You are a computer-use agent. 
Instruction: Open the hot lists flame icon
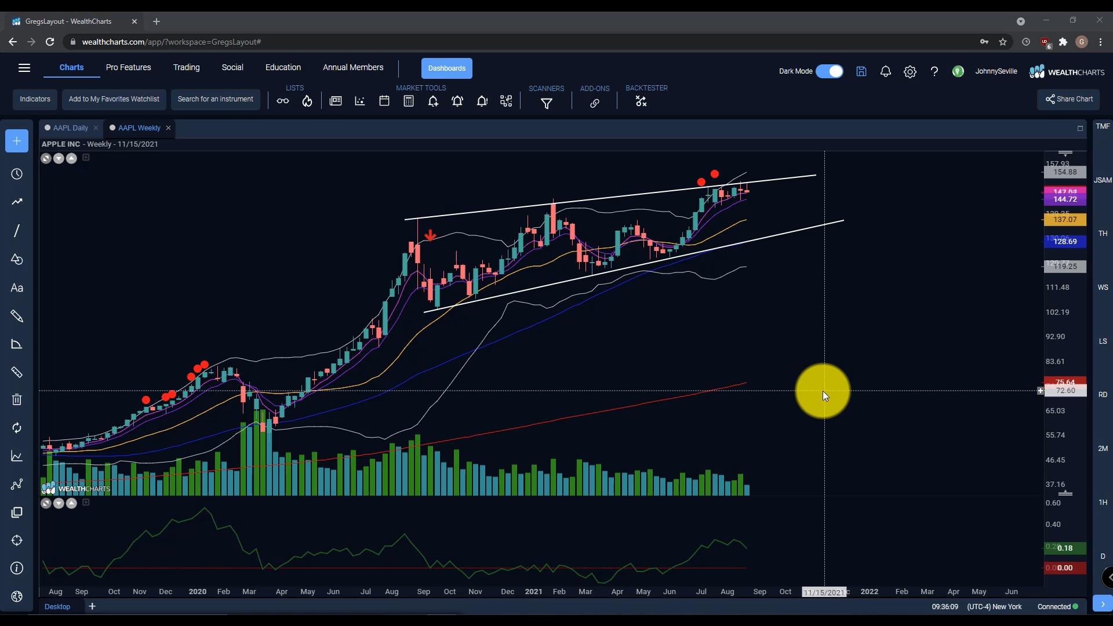click(307, 101)
